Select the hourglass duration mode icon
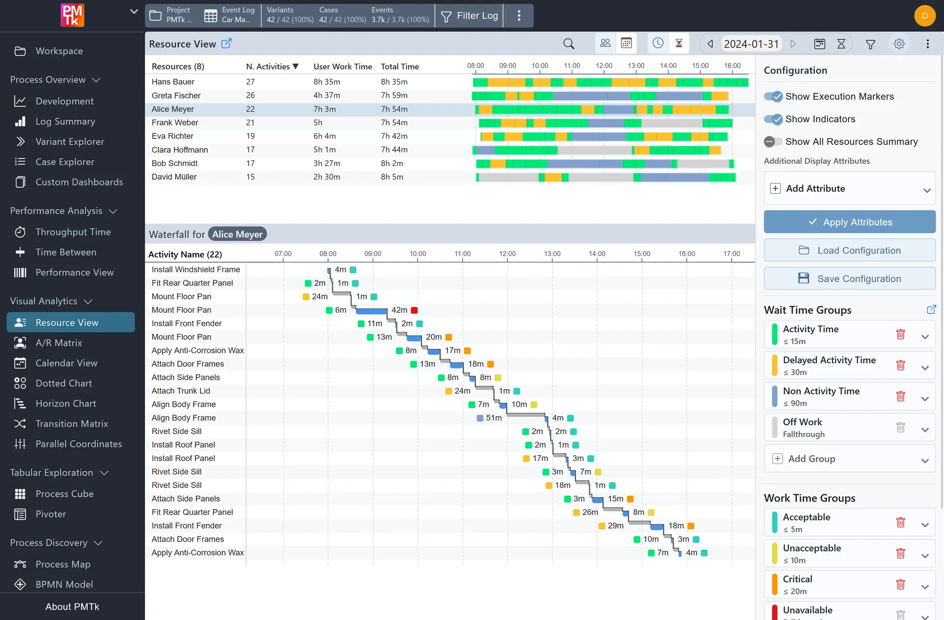 pos(679,43)
